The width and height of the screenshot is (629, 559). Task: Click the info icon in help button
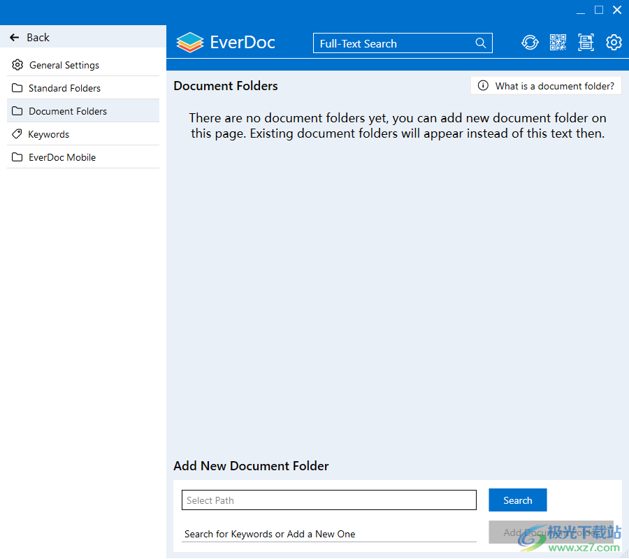483,86
